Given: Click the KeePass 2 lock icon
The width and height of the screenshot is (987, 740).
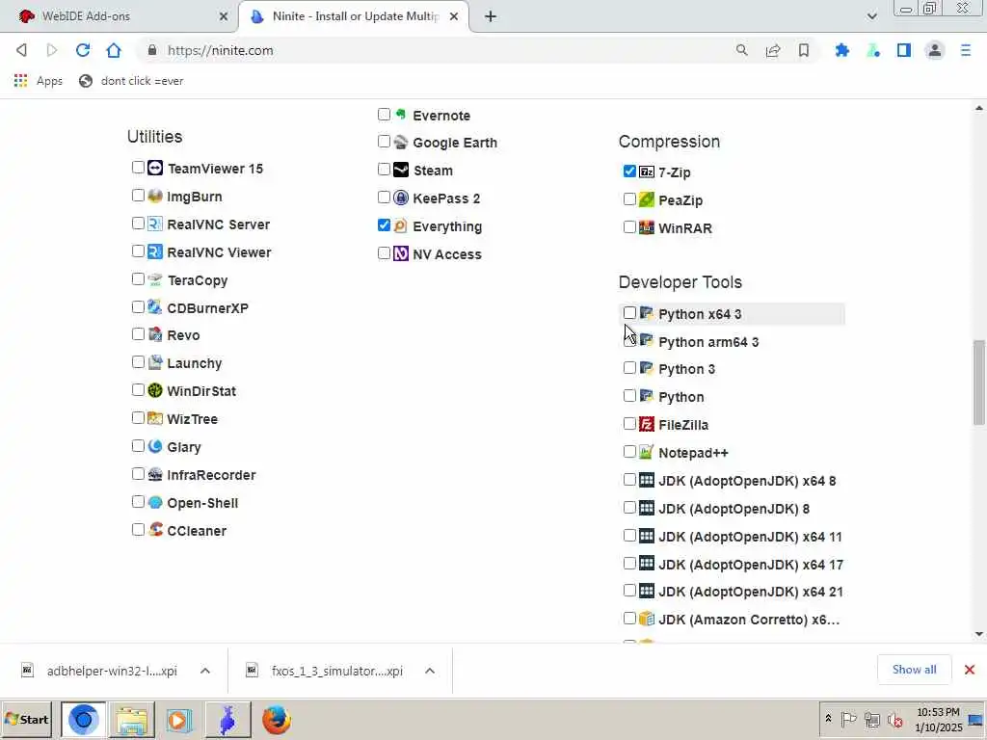Looking at the screenshot, I should point(401,198).
